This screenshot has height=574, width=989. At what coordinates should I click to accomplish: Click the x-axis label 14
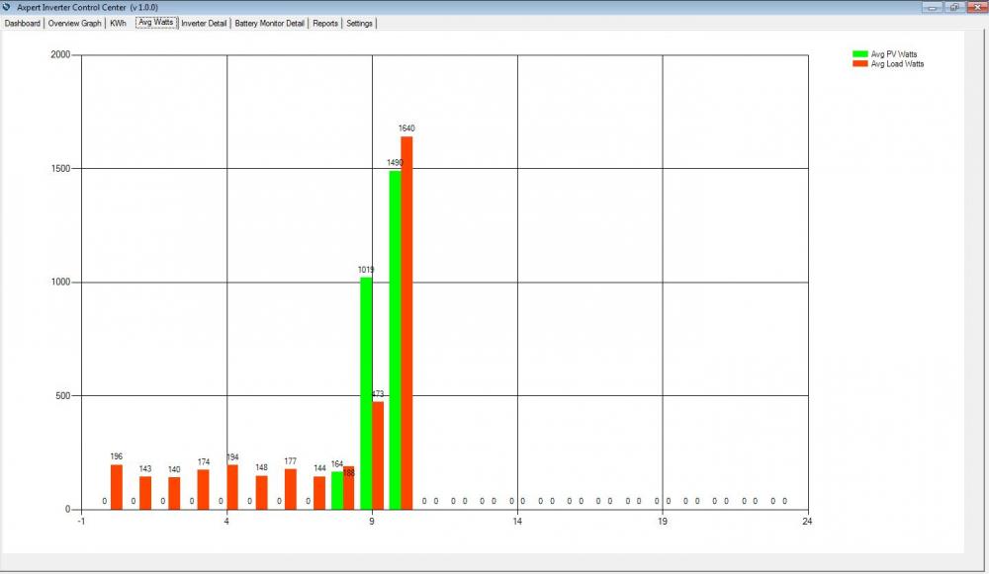(517, 521)
